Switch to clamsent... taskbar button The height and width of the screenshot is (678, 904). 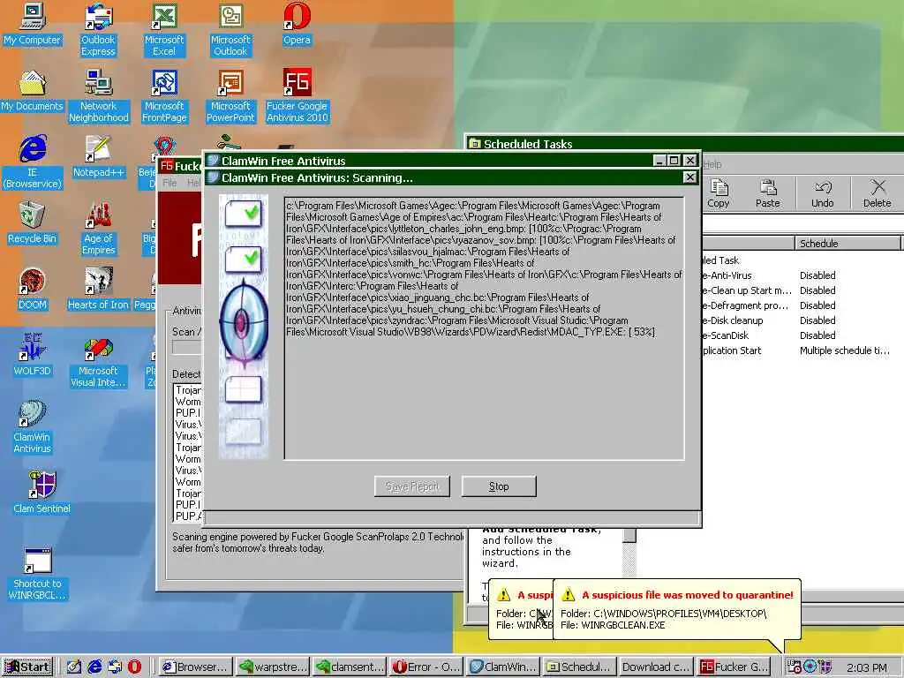350,667
